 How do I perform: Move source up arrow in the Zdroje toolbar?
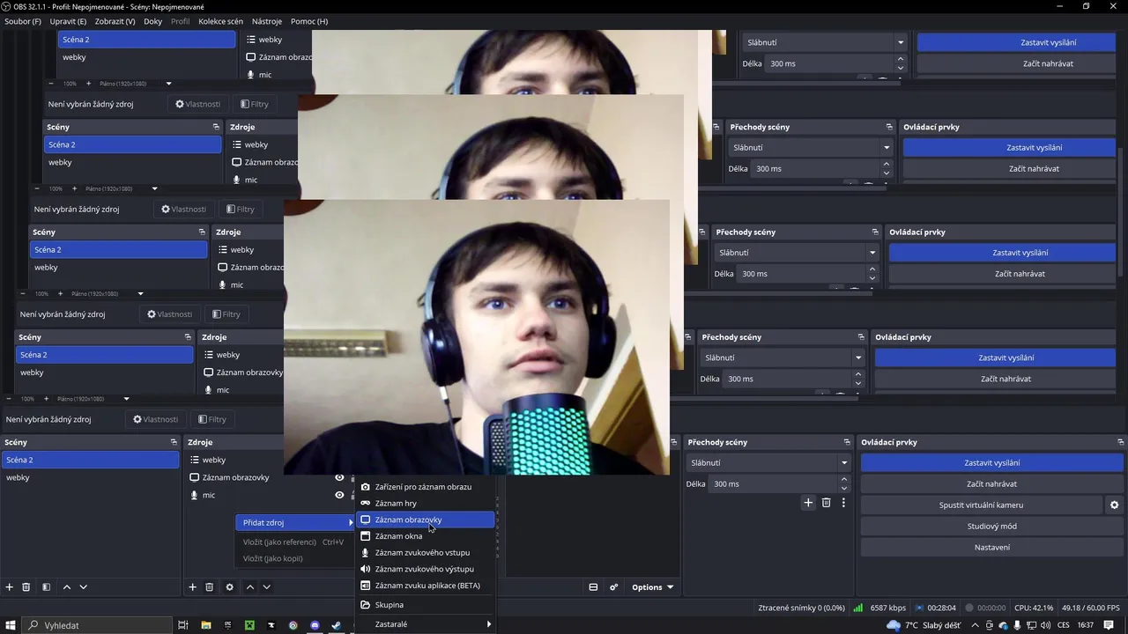tap(249, 587)
